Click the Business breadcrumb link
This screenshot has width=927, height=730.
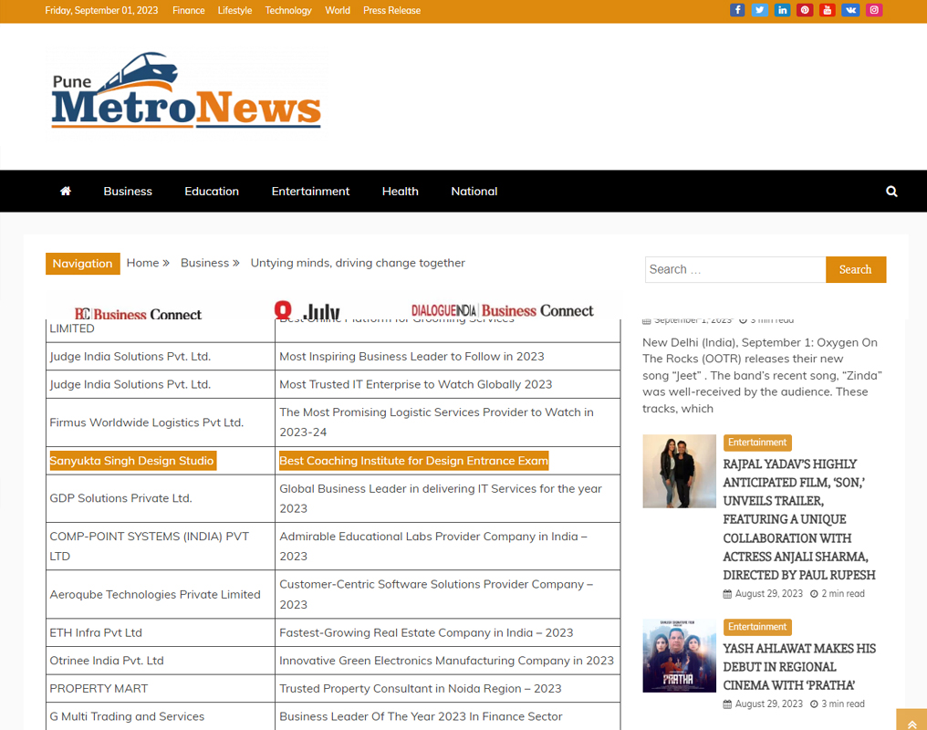click(x=204, y=263)
